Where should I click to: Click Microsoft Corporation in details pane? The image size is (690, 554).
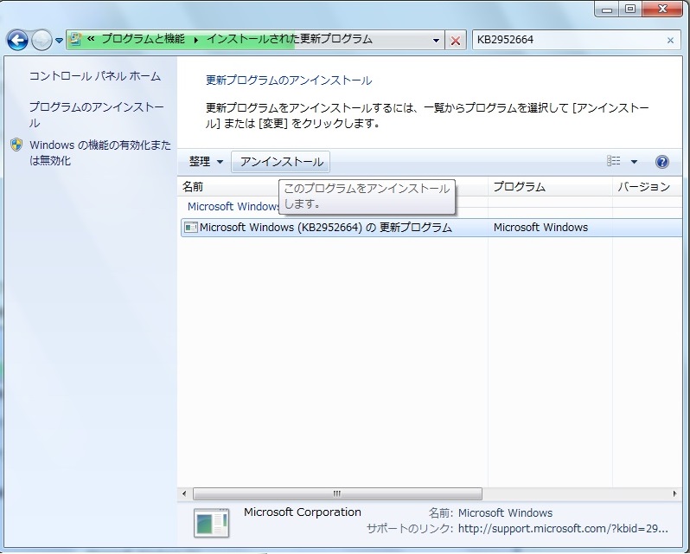pyautogui.click(x=303, y=512)
